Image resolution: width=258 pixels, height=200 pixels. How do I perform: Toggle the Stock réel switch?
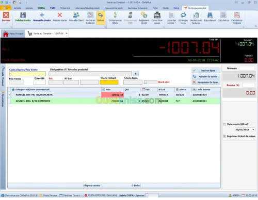(151, 82)
